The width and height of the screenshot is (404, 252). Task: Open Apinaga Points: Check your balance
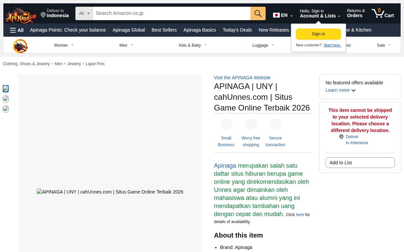tap(68, 30)
